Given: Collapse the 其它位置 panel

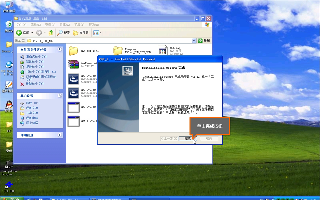Looking at the screenshot, I should tap(59, 96).
